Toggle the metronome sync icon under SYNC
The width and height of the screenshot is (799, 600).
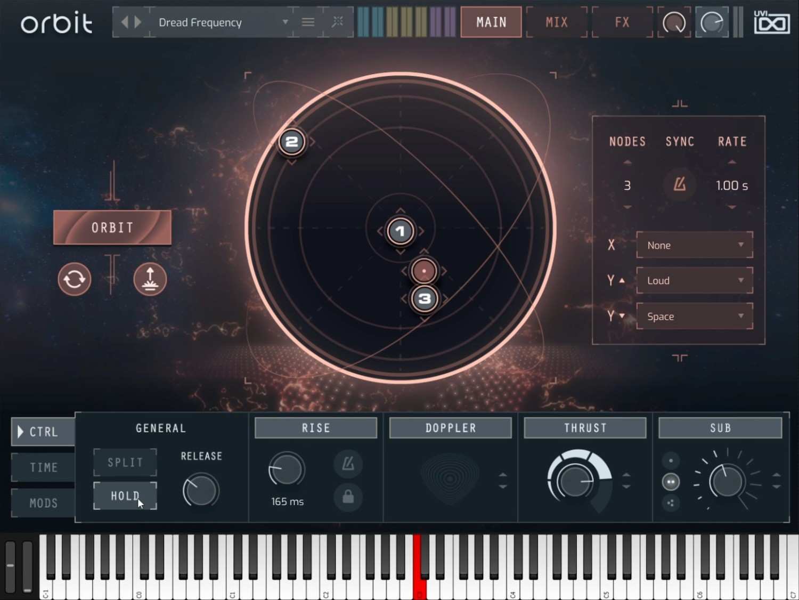679,185
